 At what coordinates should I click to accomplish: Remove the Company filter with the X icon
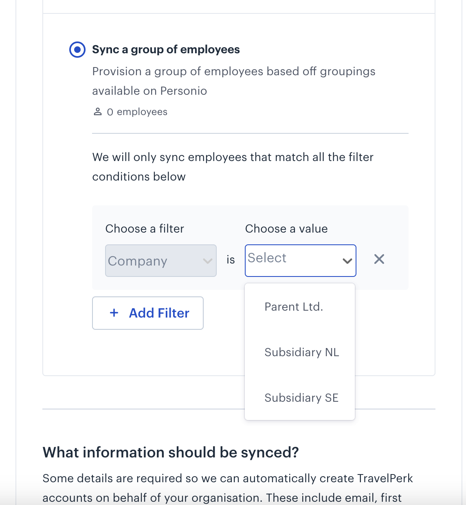[x=379, y=259]
